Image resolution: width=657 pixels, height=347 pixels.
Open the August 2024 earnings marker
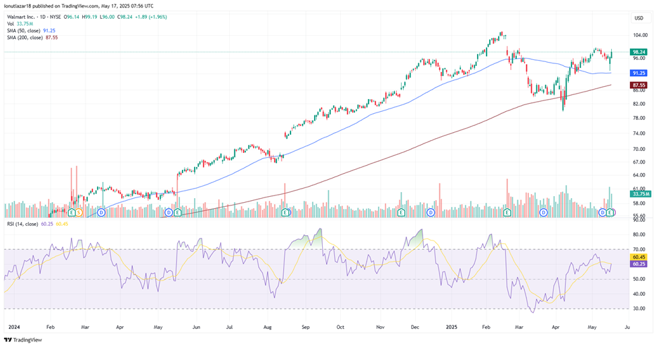point(285,213)
